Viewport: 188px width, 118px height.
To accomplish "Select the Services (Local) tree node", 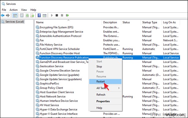I will click(x=13, y=22).
